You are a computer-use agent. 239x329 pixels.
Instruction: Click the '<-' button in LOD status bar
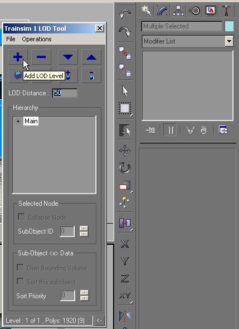tap(99, 321)
